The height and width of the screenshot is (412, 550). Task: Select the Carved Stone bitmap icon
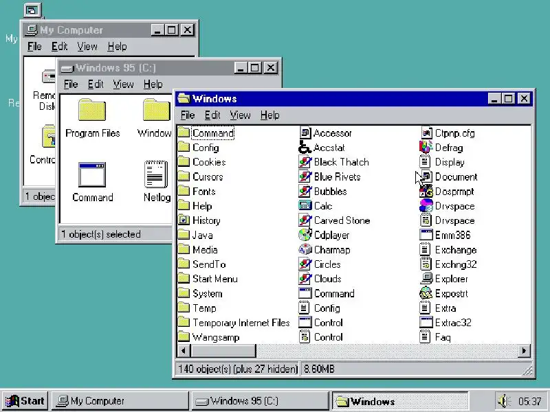pos(305,220)
